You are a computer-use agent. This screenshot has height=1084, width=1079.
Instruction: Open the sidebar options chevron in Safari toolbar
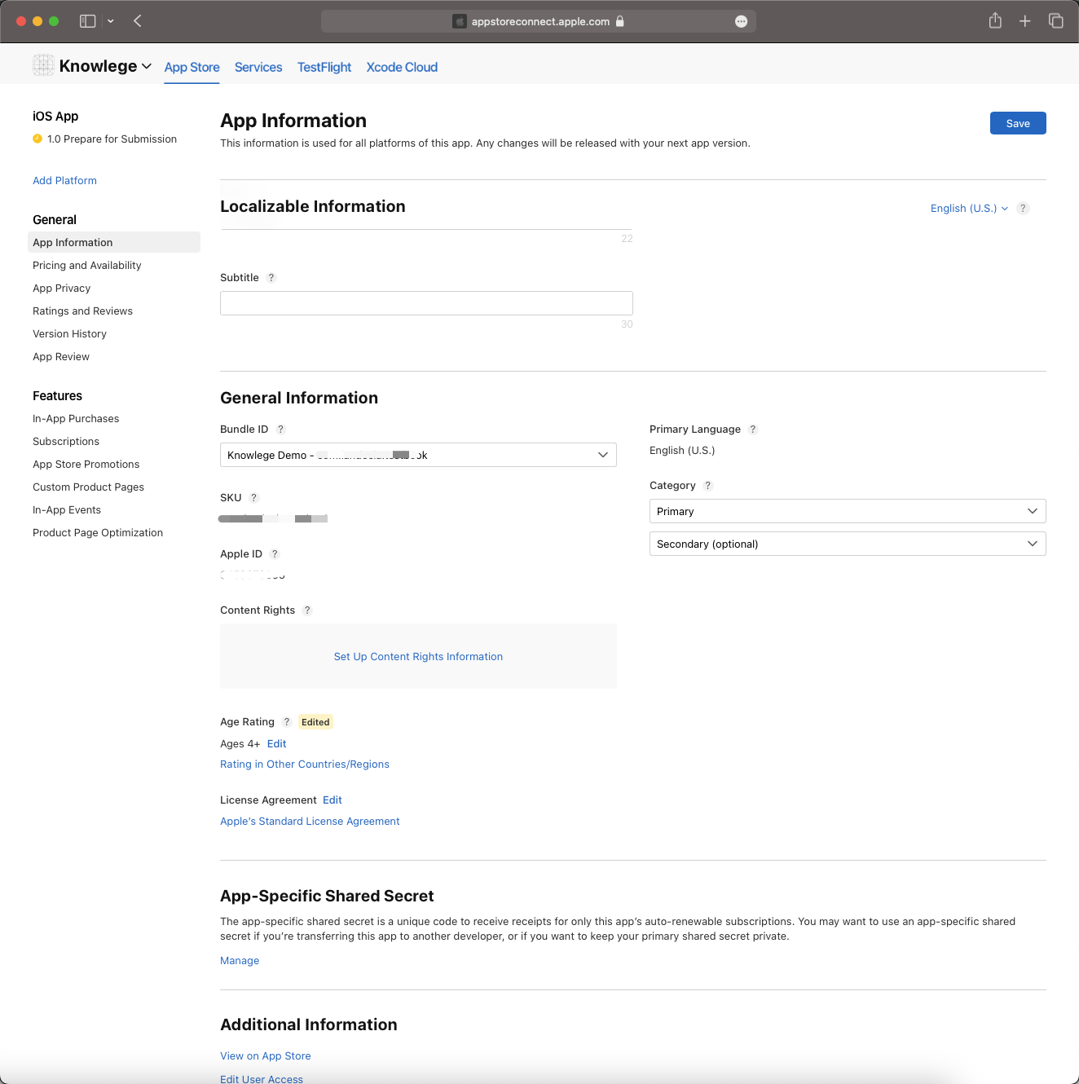111,21
